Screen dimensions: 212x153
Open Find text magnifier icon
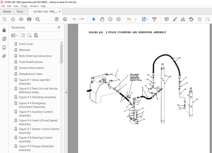point(38,19)
